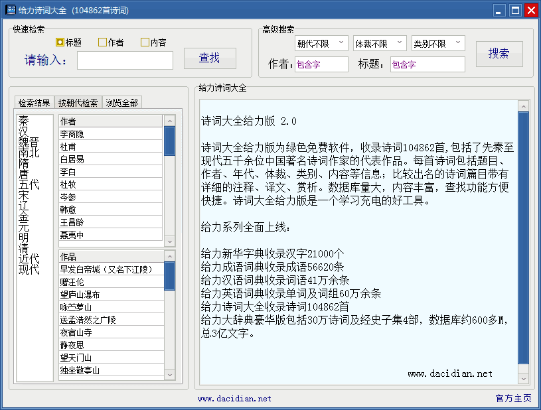The width and height of the screenshot is (541, 410).
Task: Click the 搜索 advanced search button
Action: pos(499,54)
